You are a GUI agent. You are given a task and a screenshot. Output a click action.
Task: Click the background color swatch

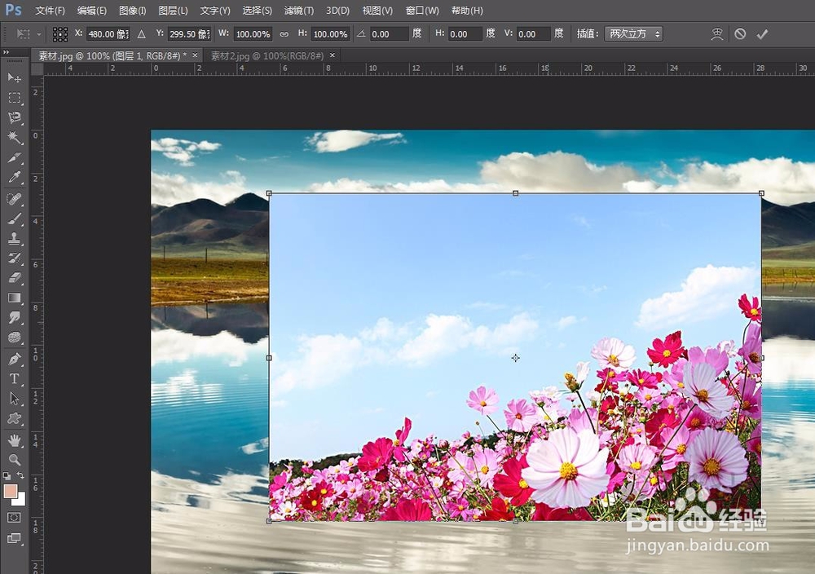click(x=21, y=501)
